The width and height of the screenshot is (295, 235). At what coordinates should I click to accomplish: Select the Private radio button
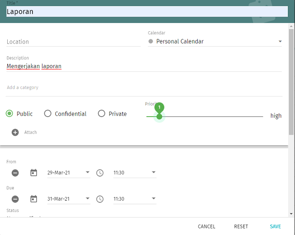pyautogui.click(x=101, y=114)
